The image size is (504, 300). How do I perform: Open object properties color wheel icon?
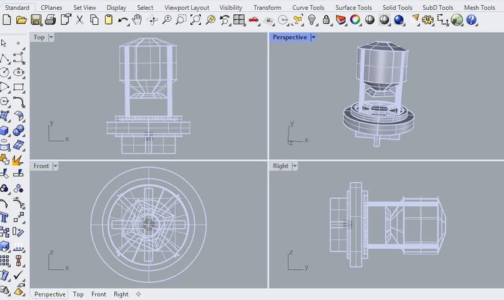[355, 20]
